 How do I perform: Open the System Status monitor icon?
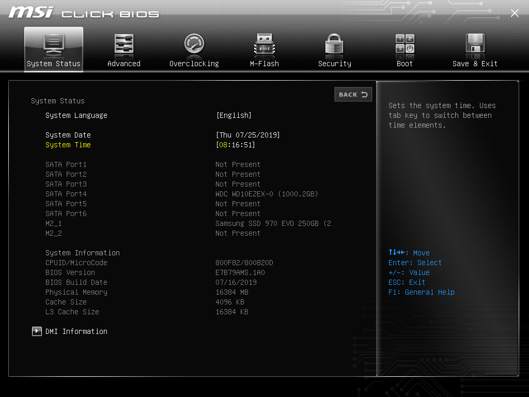pos(54,45)
